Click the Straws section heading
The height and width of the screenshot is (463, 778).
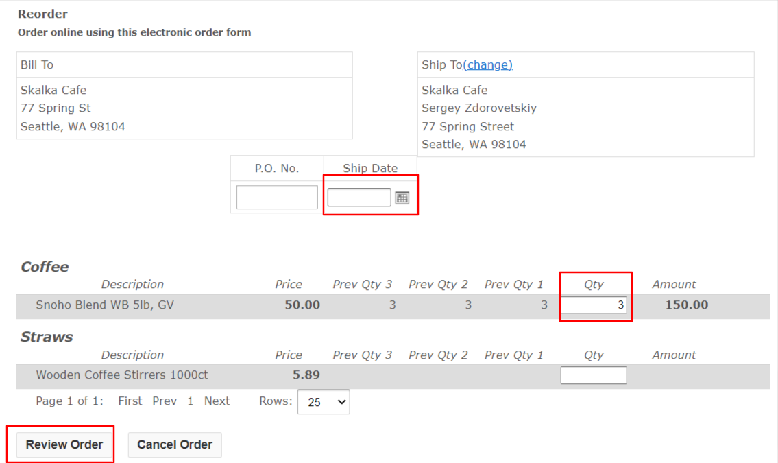tap(45, 337)
